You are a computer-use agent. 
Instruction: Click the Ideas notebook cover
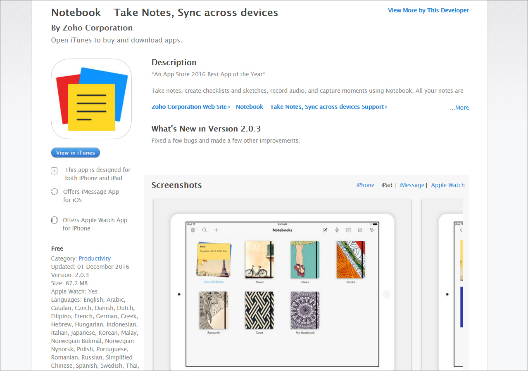(x=305, y=260)
